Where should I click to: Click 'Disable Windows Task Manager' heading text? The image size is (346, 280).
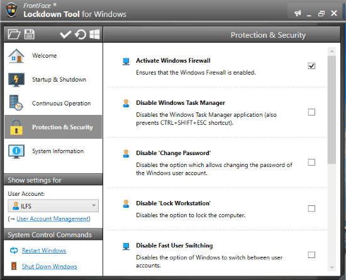(x=181, y=103)
